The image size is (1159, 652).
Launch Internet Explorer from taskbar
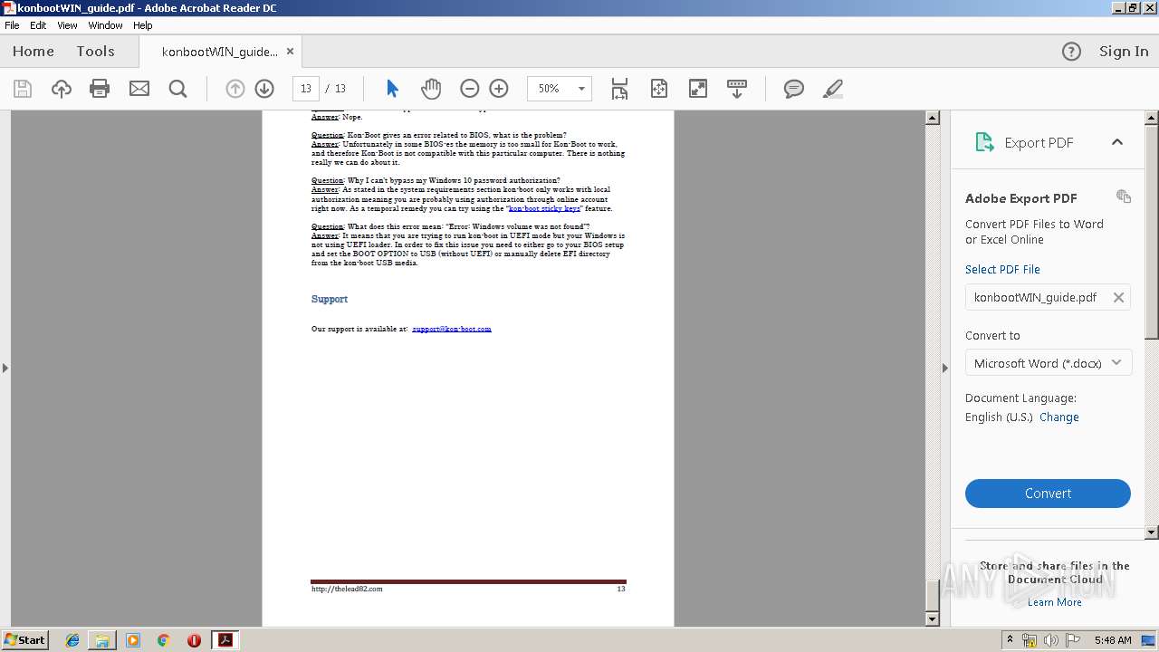[x=72, y=640]
